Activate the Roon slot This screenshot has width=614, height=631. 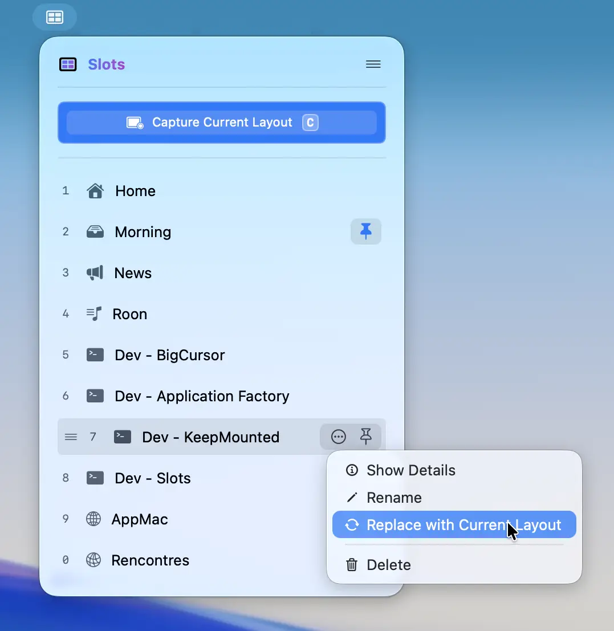tap(222, 314)
